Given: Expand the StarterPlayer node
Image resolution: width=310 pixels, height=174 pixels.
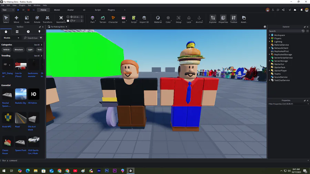Looking at the screenshot, I should point(269,70).
